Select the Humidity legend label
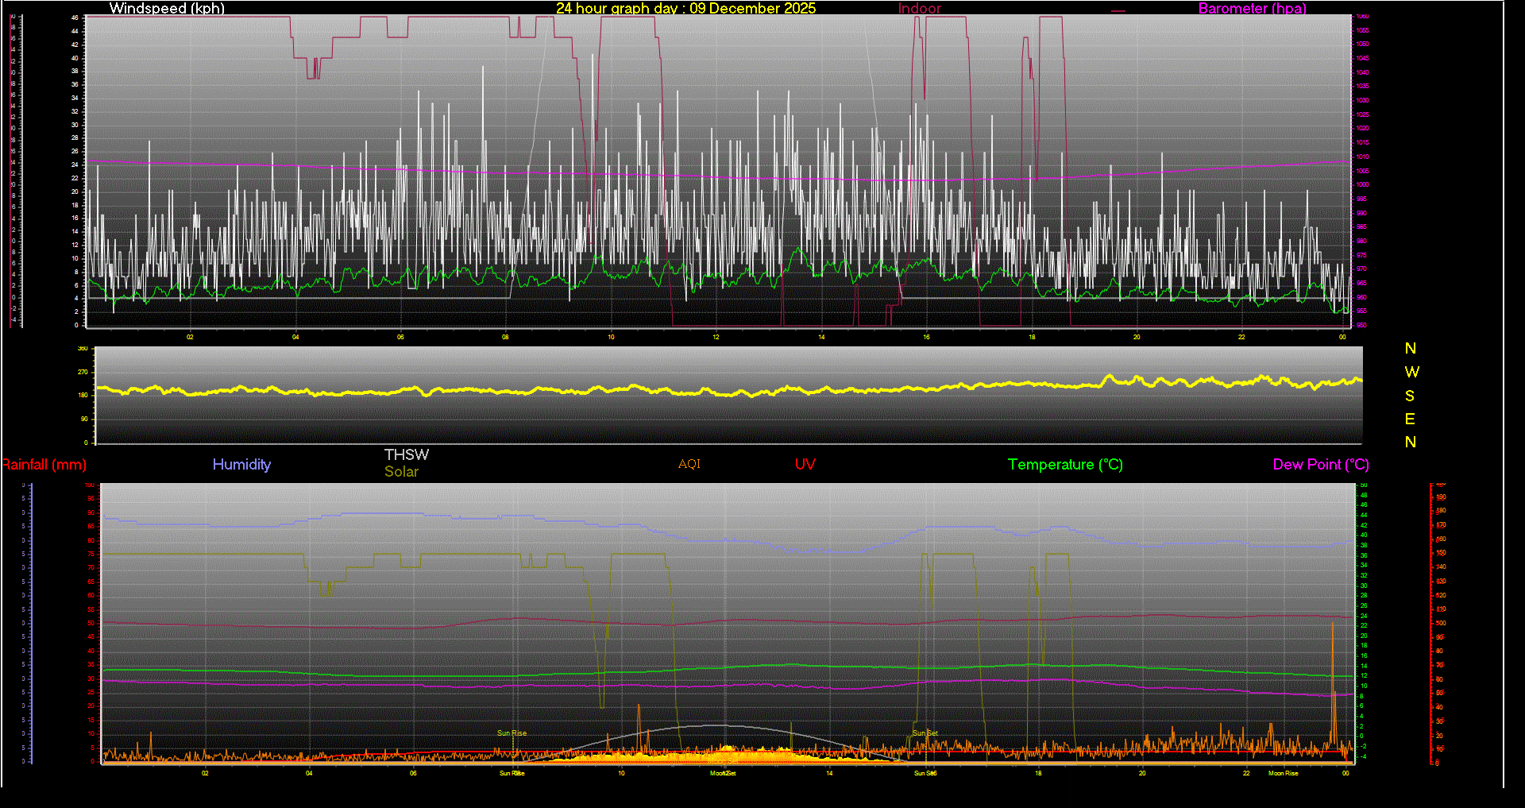Viewport: 1525px width, 808px height. [x=241, y=465]
